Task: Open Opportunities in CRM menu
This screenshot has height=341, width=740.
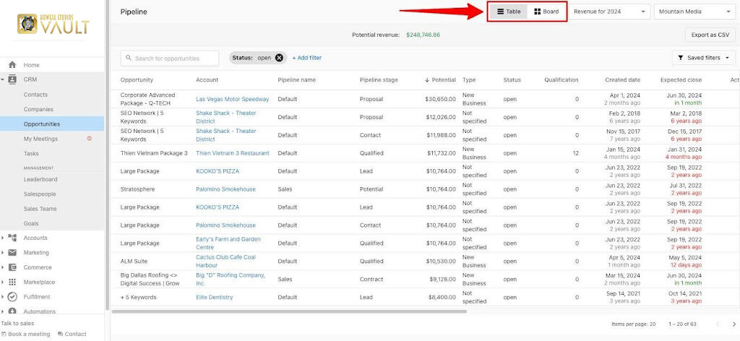Action: click(x=52, y=124)
